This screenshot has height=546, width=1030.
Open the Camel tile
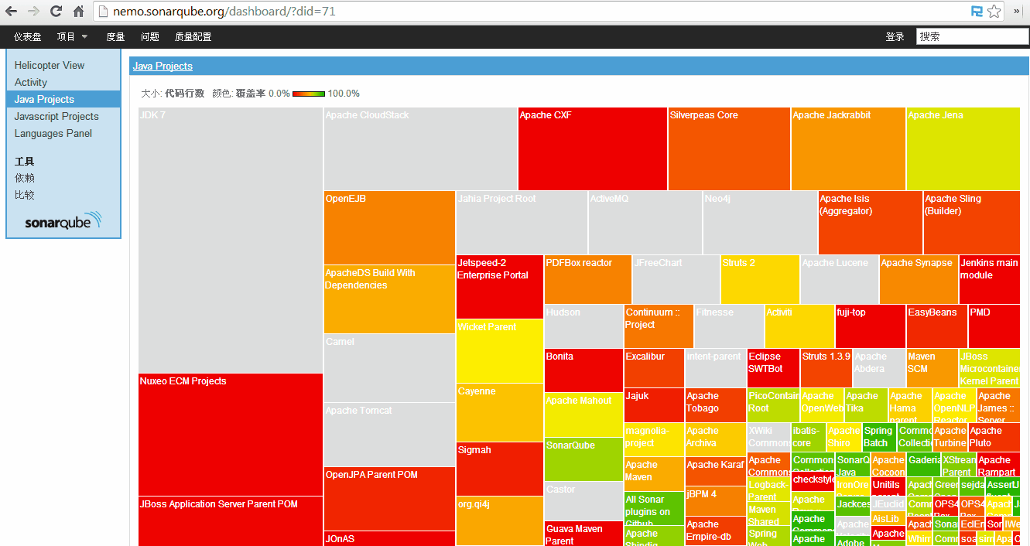point(389,368)
